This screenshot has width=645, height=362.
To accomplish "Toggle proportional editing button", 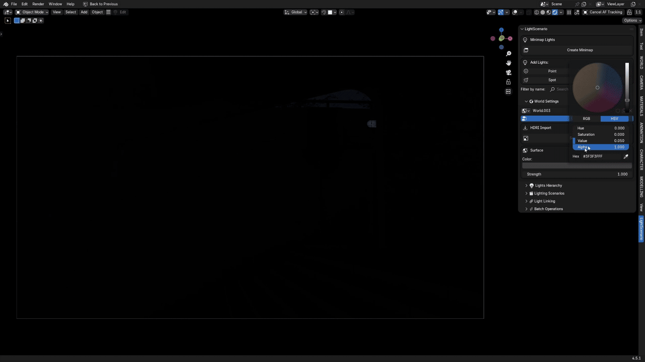I will coord(342,12).
